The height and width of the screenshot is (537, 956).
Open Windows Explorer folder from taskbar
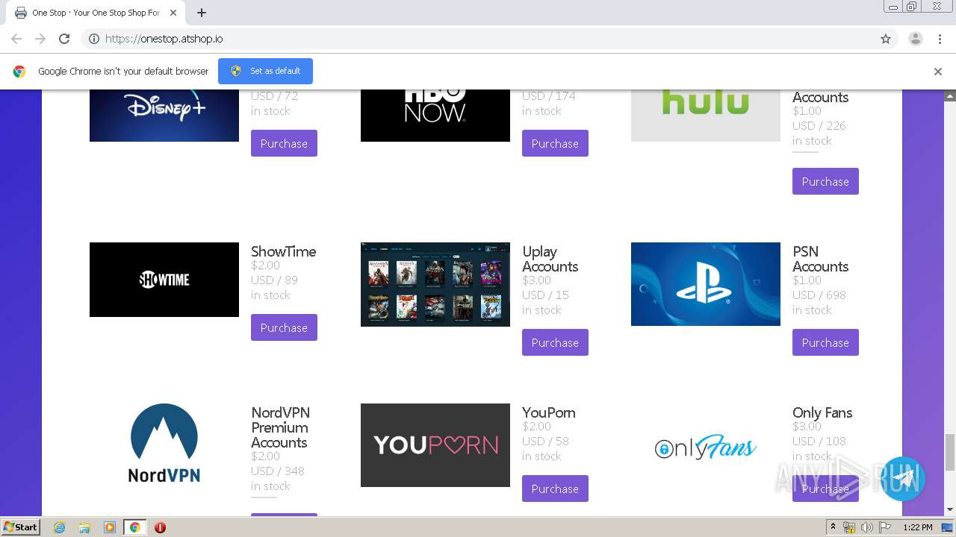[84, 527]
